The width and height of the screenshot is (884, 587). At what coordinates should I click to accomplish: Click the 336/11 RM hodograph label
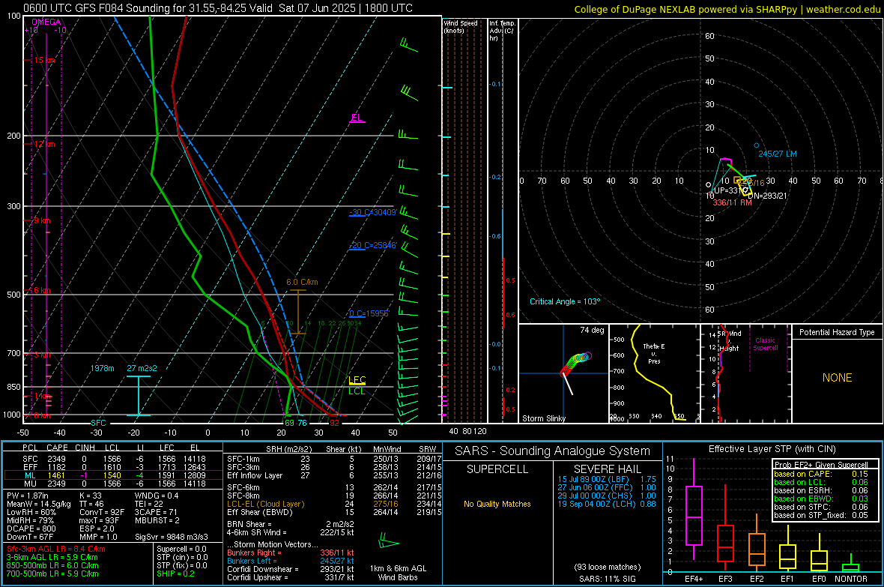tap(733, 202)
